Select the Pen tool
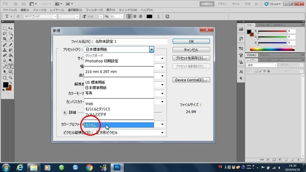This screenshot has height=172, width=306. point(5,67)
